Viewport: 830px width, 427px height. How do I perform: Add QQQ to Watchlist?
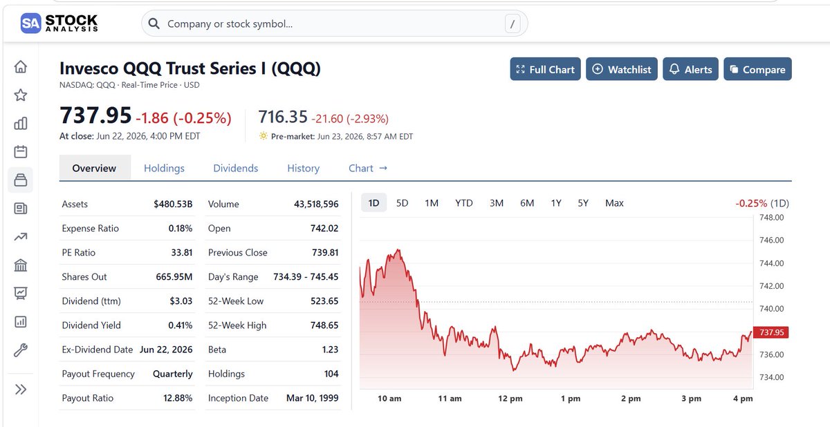coord(622,69)
